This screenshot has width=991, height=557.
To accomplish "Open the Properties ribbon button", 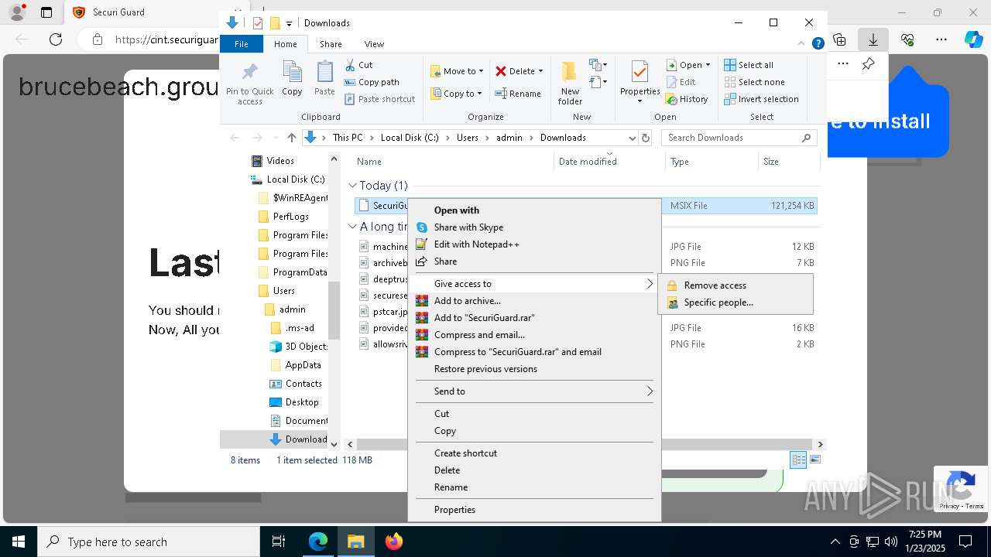I will (x=640, y=84).
